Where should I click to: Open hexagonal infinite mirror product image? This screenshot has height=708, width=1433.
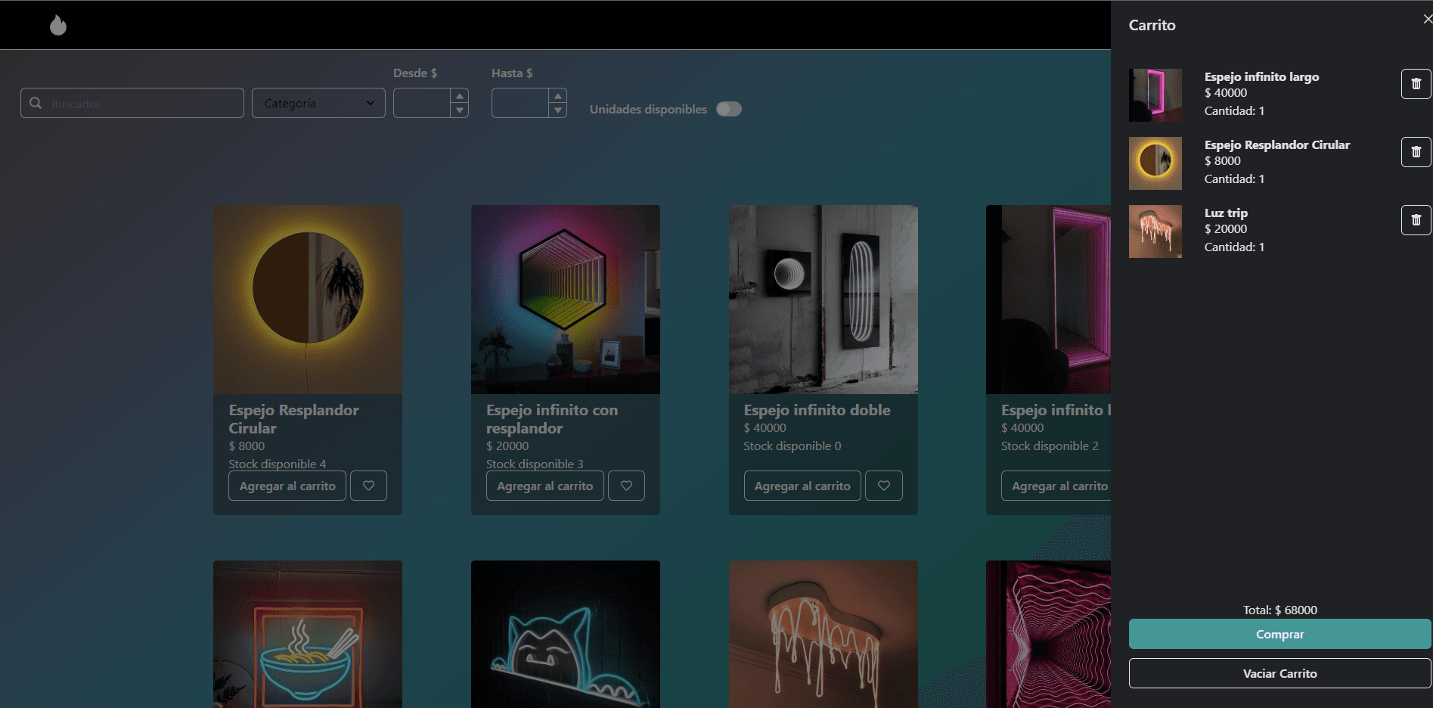coord(566,300)
